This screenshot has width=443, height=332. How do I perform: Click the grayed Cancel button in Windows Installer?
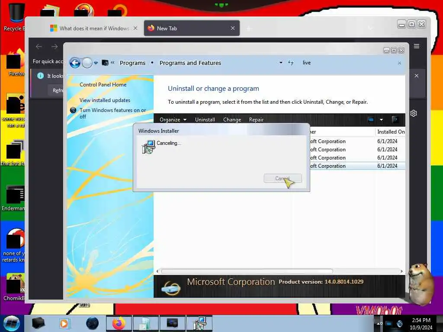coord(283,179)
